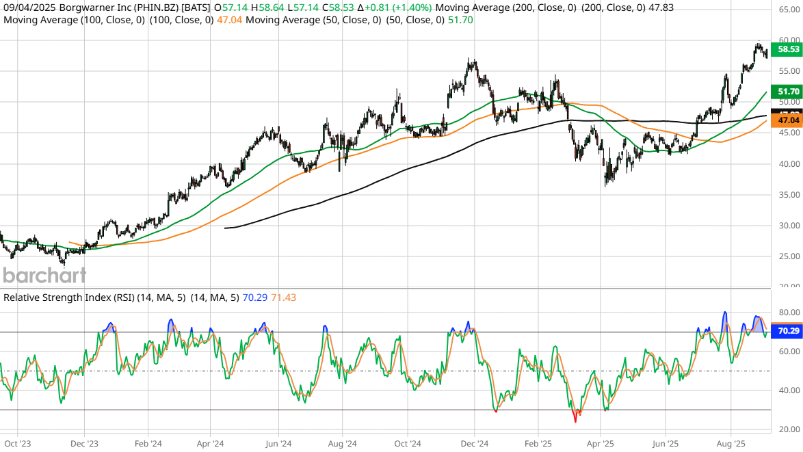Click the 40.00 price axis label
Viewport: 803px width, 452px height.
point(789,164)
